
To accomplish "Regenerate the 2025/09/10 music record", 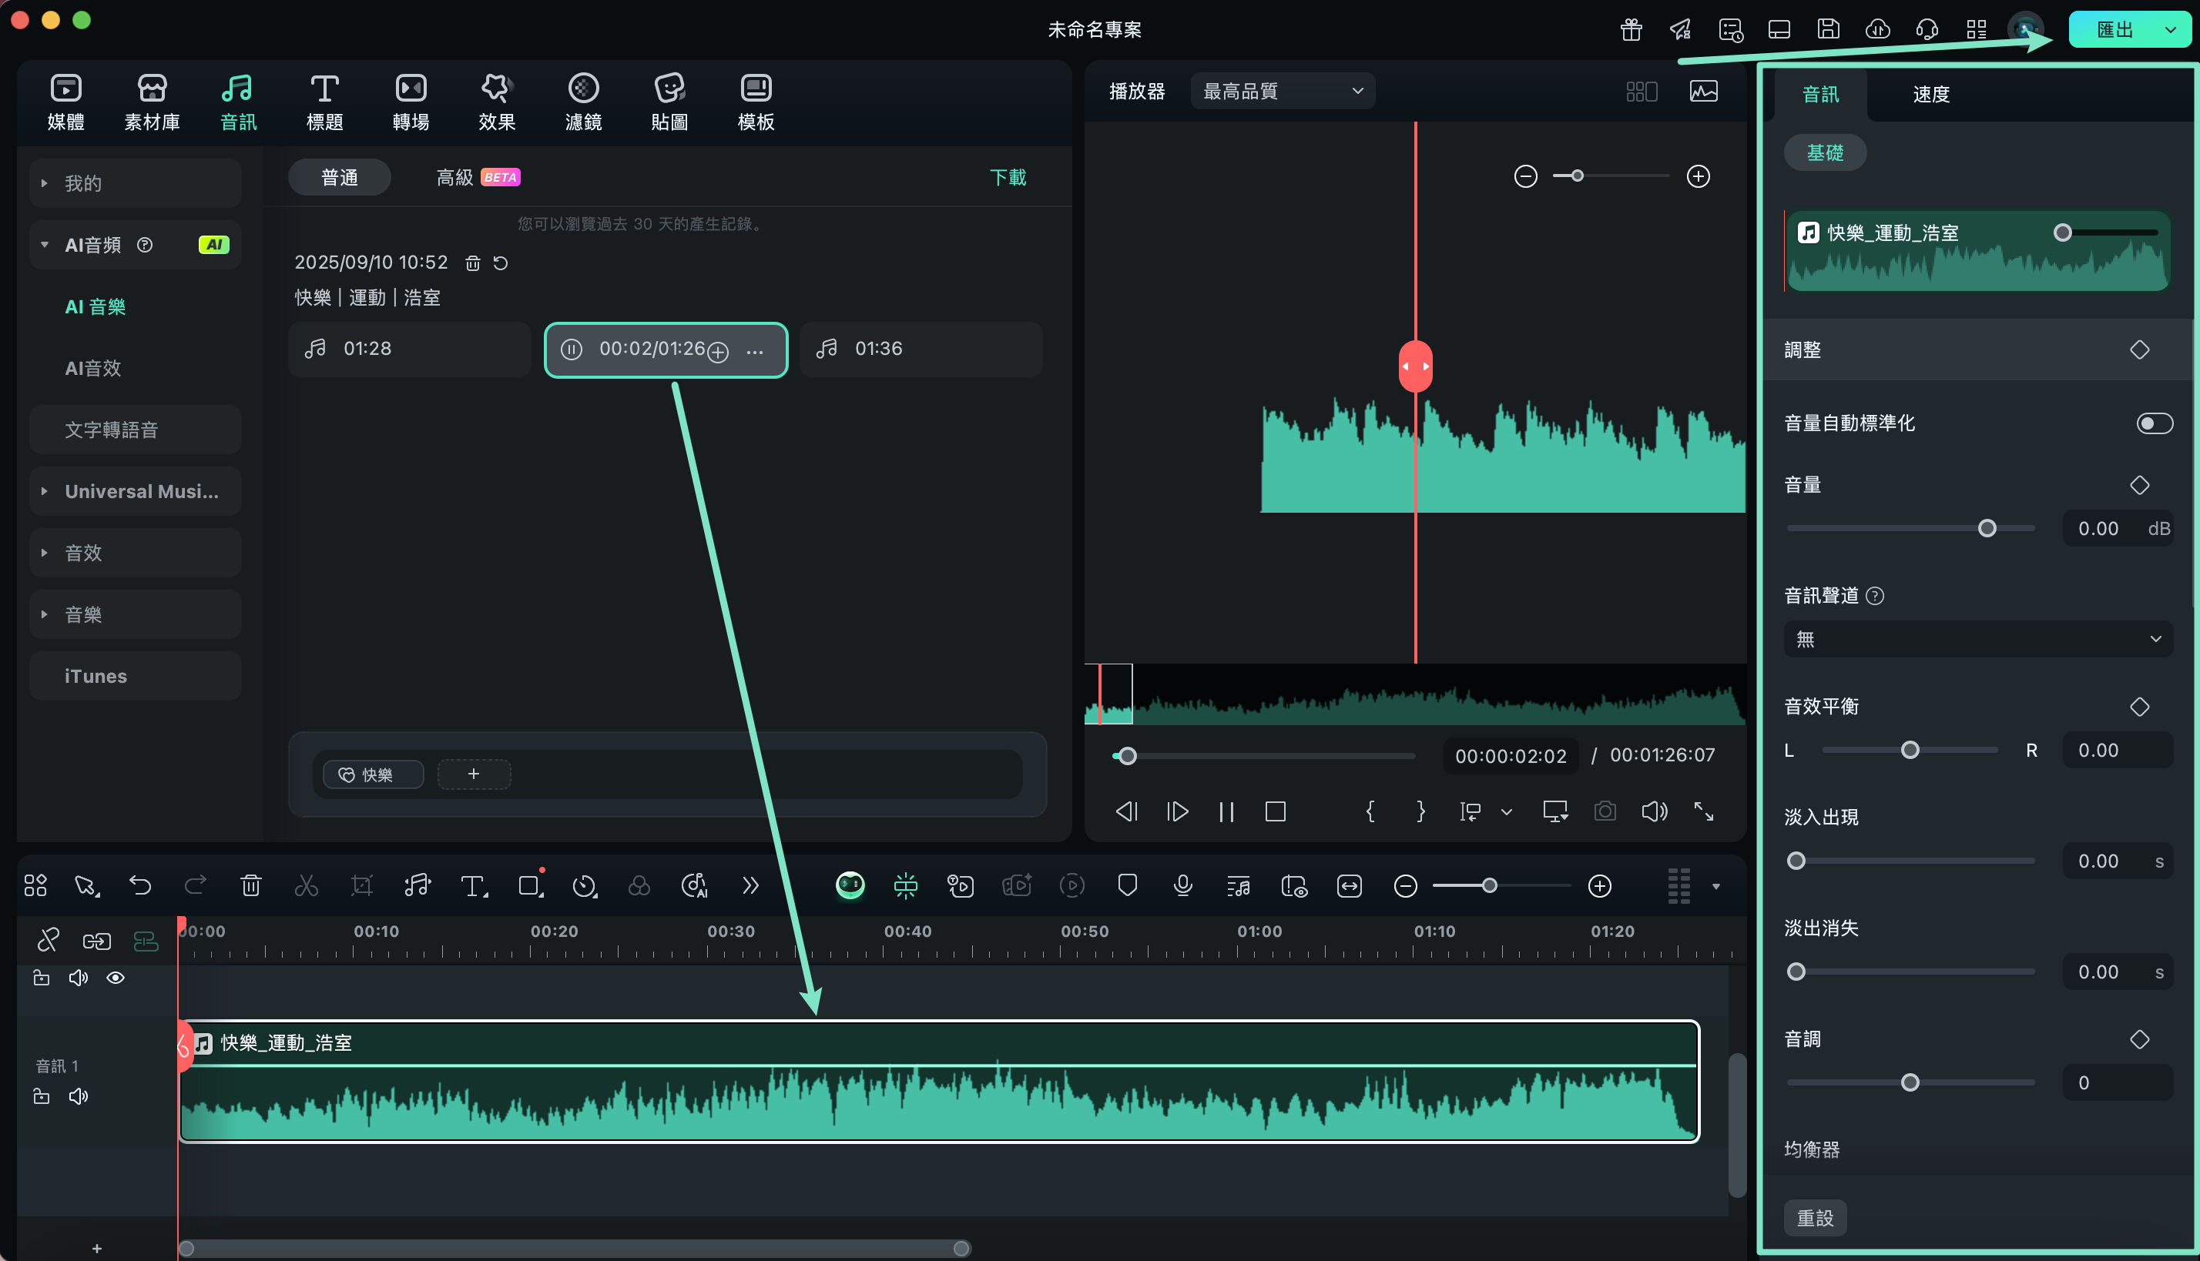I will click(x=501, y=263).
